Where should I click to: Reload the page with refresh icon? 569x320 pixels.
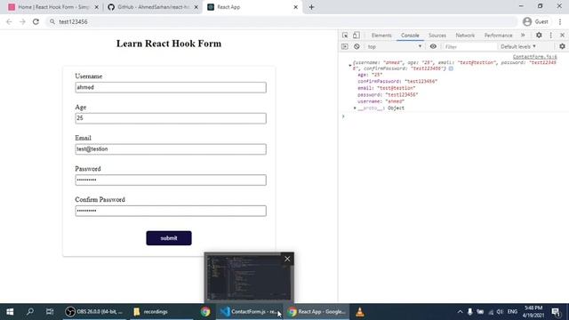[x=36, y=21]
